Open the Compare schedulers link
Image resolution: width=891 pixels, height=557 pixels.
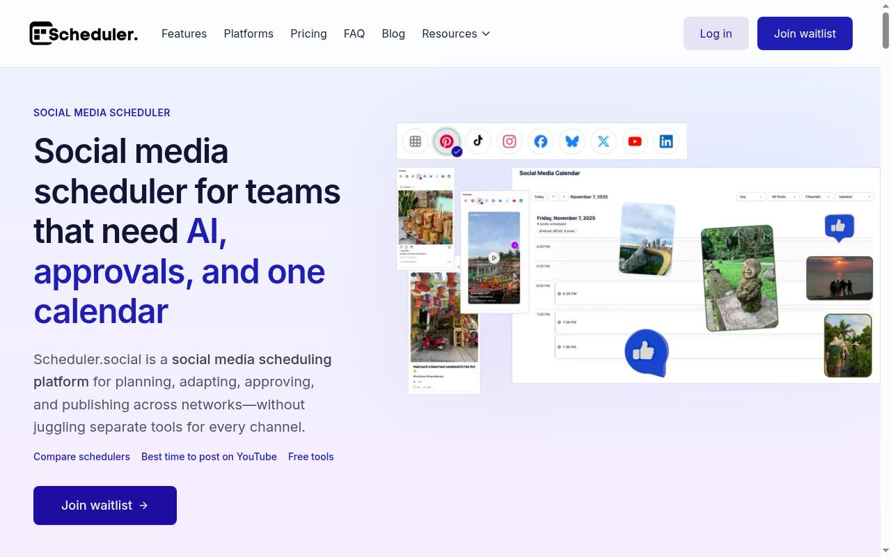81,457
